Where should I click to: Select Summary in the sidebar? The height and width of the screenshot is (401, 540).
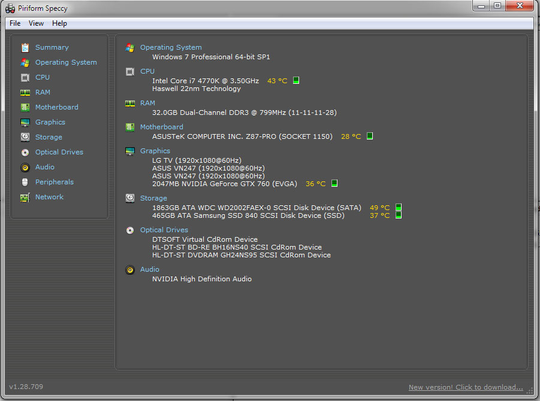tap(52, 47)
